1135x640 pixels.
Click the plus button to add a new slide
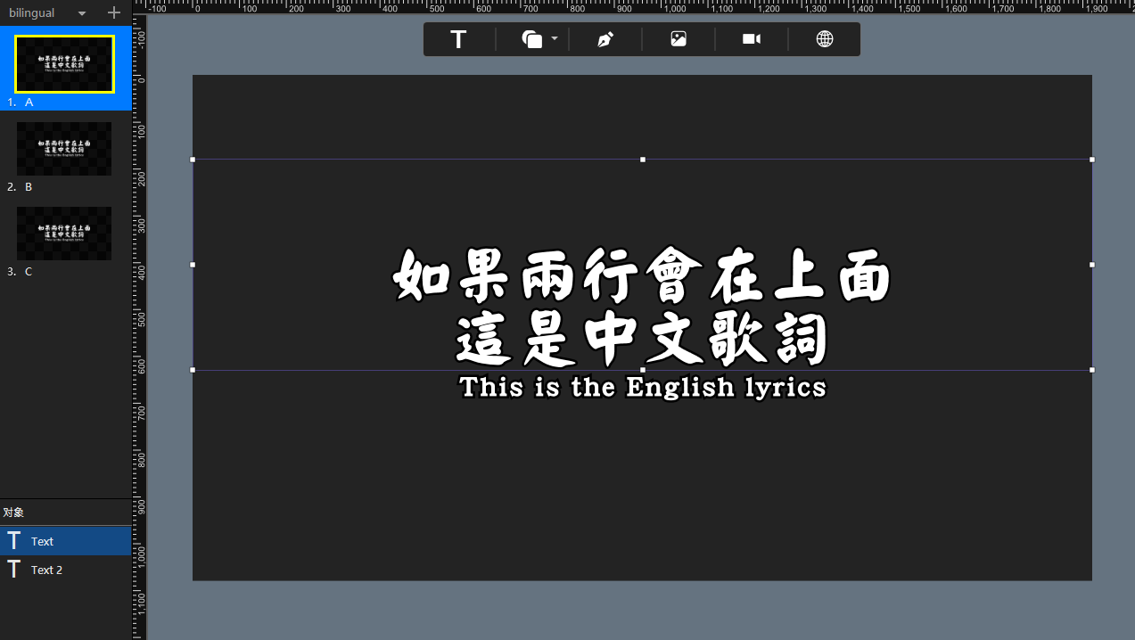coord(113,12)
